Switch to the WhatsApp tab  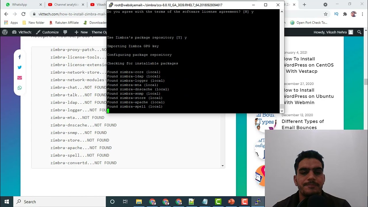coord(22,5)
